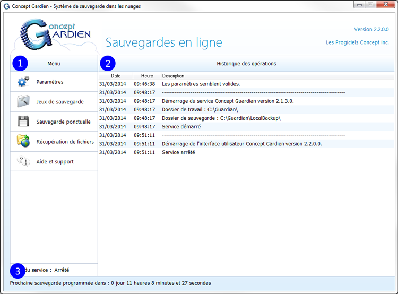Select the 'Service démarré' history row
This screenshot has height=294, width=398.
(x=181, y=127)
